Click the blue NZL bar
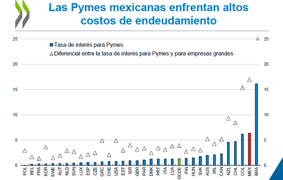Viewport: 283px width, 180px height. pyautogui.click(x=228, y=154)
